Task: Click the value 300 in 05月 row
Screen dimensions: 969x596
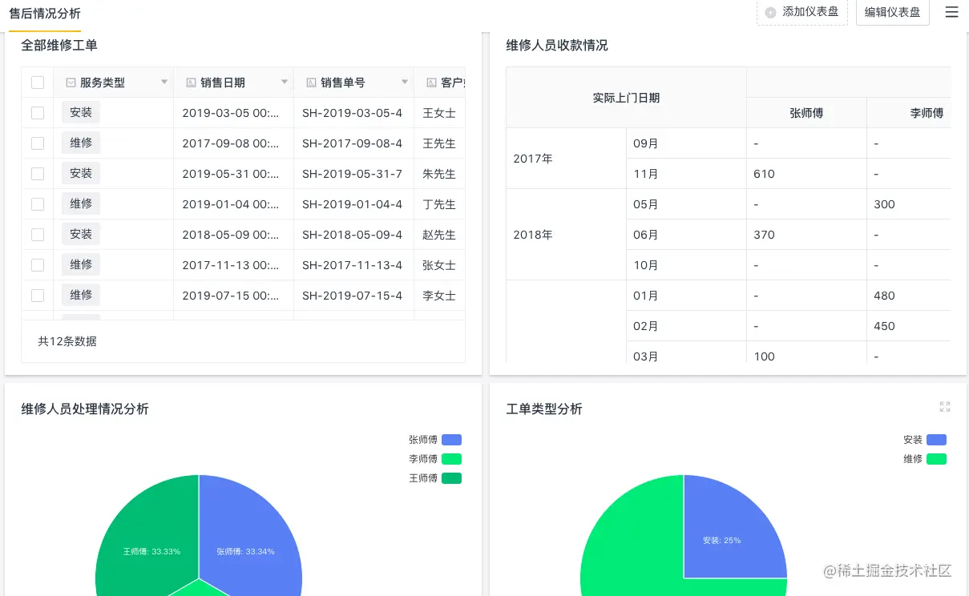Action: [884, 204]
